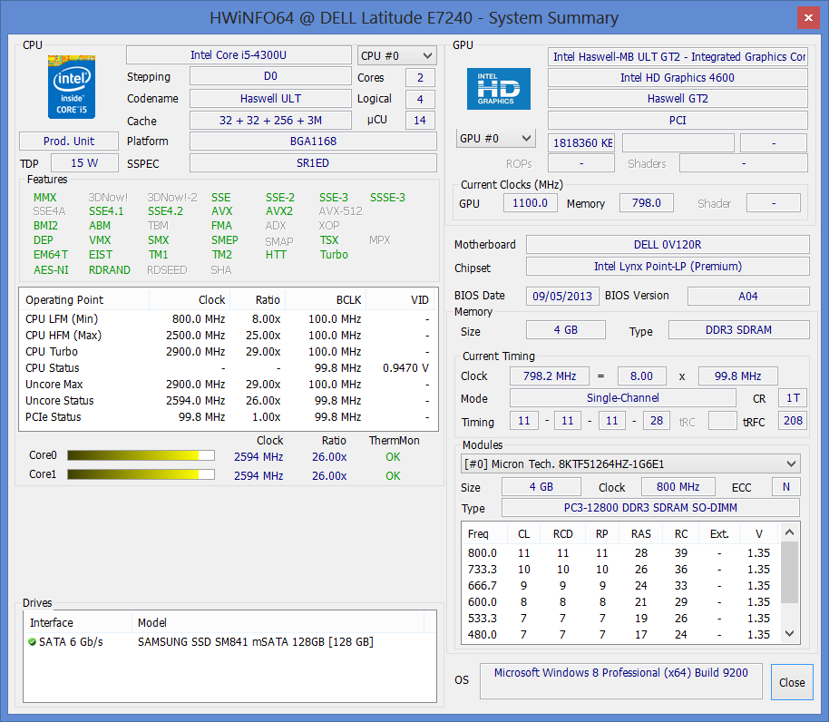Click the ECC field showing N
Image resolution: width=829 pixels, height=722 pixels.
click(786, 487)
